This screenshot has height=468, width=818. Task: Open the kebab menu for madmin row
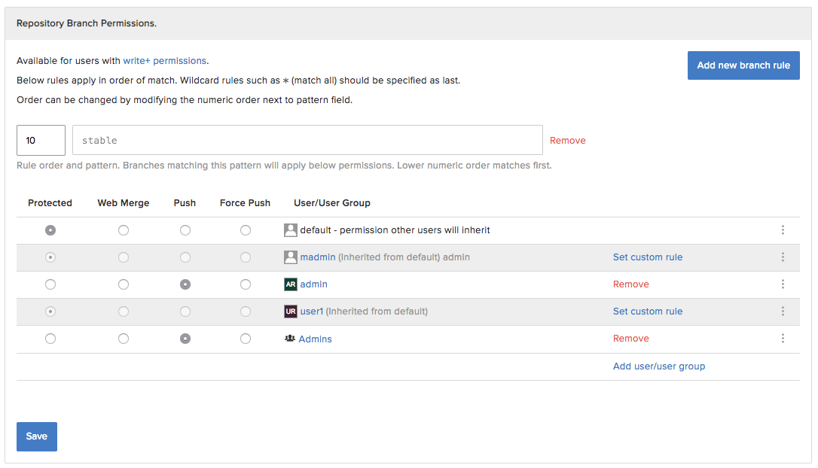(x=783, y=257)
